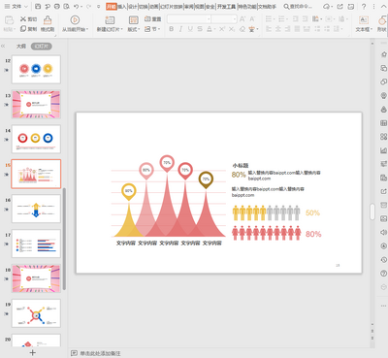Click the Print Preview icon in quick access toolbar
The width and height of the screenshot is (388, 358).
(x=67, y=7)
